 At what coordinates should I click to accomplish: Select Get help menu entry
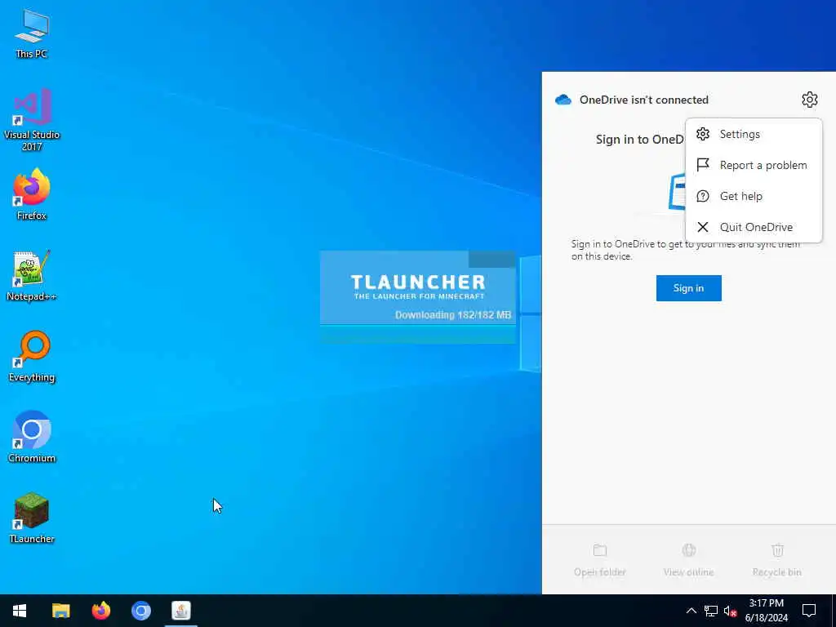pyautogui.click(x=754, y=196)
